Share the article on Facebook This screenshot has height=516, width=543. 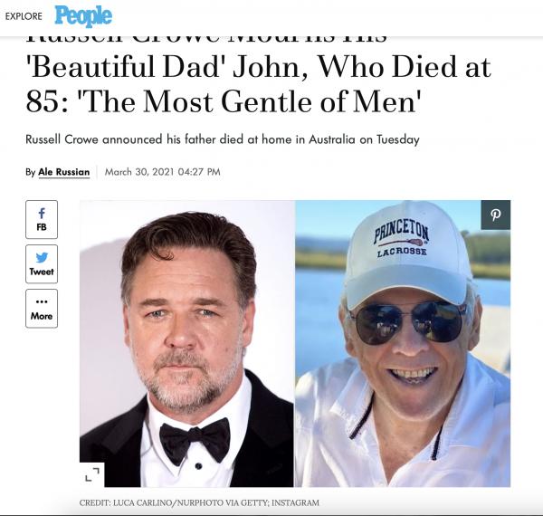coord(42,220)
